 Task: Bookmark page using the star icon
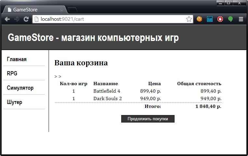(x=189, y=19)
